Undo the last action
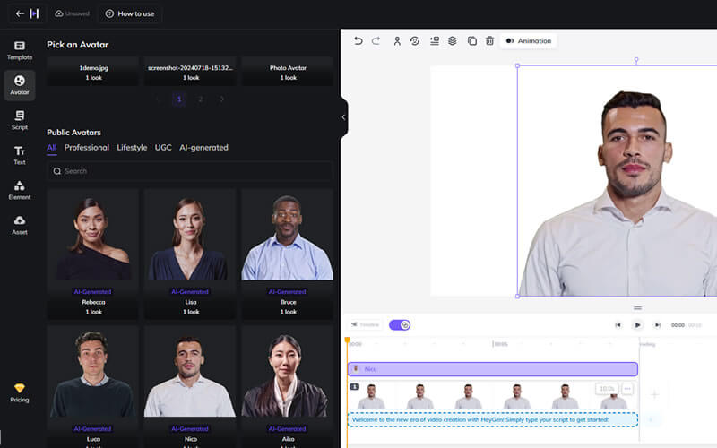 tap(358, 40)
